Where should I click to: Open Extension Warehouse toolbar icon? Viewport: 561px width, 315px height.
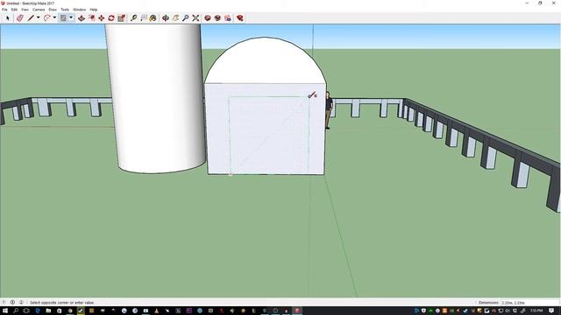coord(217,17)
